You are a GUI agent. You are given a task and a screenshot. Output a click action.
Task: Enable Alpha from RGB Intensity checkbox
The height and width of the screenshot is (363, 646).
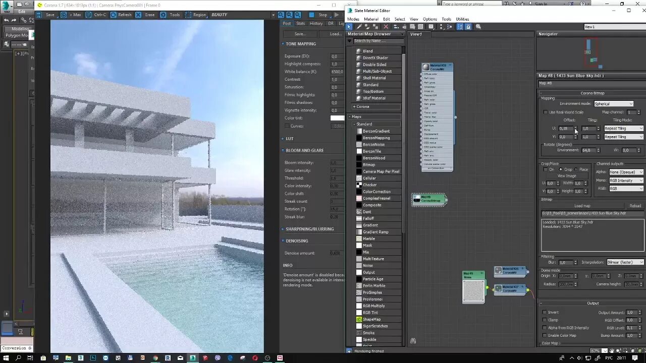pos(545,328)
